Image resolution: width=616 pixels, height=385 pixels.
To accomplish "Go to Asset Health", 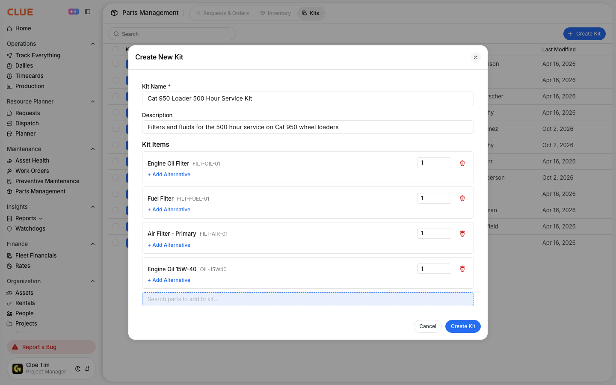I will coord(32,160).
